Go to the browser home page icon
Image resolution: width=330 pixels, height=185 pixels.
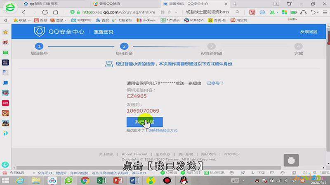click(x=56, y=12)
